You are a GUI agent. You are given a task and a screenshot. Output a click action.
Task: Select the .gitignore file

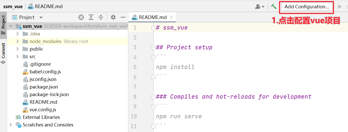coord(40,64)
